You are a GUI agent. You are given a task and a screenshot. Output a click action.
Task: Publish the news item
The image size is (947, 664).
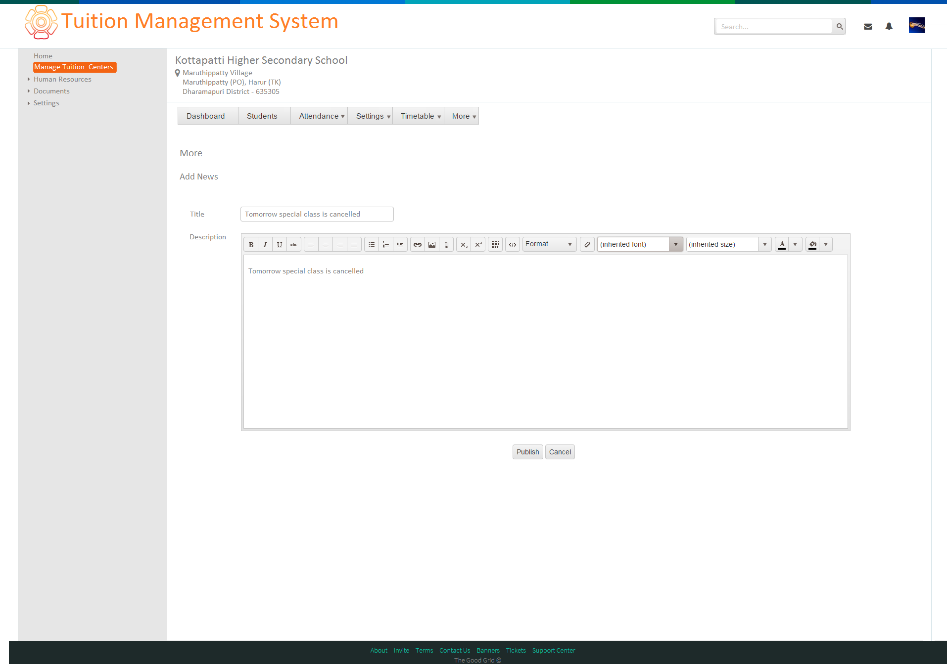pos(528,452)
